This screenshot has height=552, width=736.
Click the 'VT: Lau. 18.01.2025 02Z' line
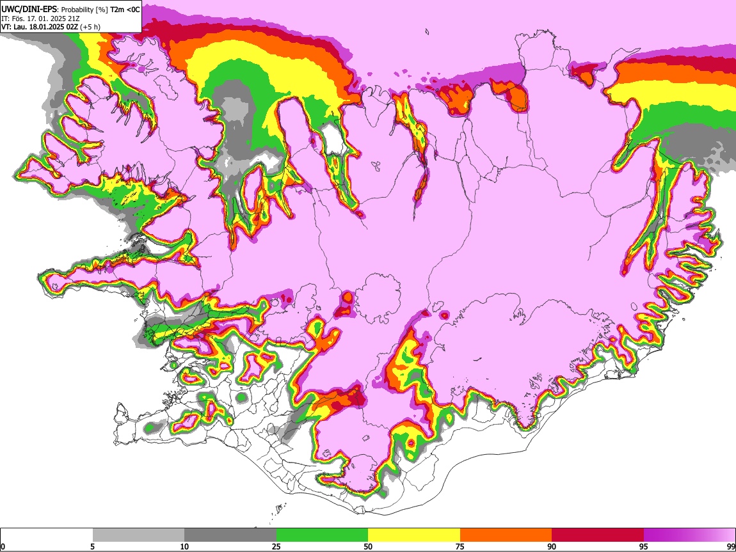tap(40, 27)
